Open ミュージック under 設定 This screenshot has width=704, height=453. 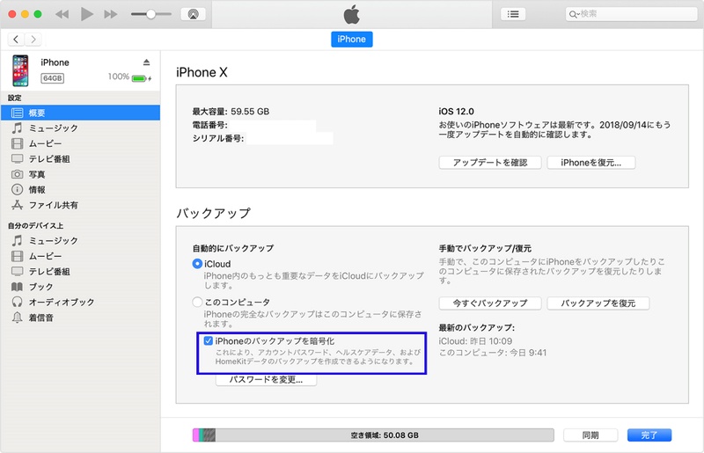click(80, 128)
